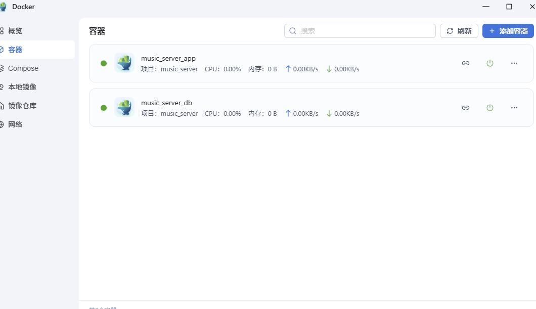Click the music_server_app container whale icon
The width and height of the screenshot is (536, 309).
coord(124,63)
